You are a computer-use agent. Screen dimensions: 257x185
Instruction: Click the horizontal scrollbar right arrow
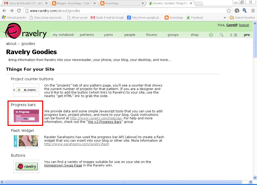coord(250,182)
